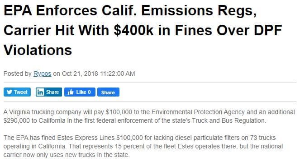300x166 pixels.
Task: Click the blue Facebook Share button
Action: 108,92
